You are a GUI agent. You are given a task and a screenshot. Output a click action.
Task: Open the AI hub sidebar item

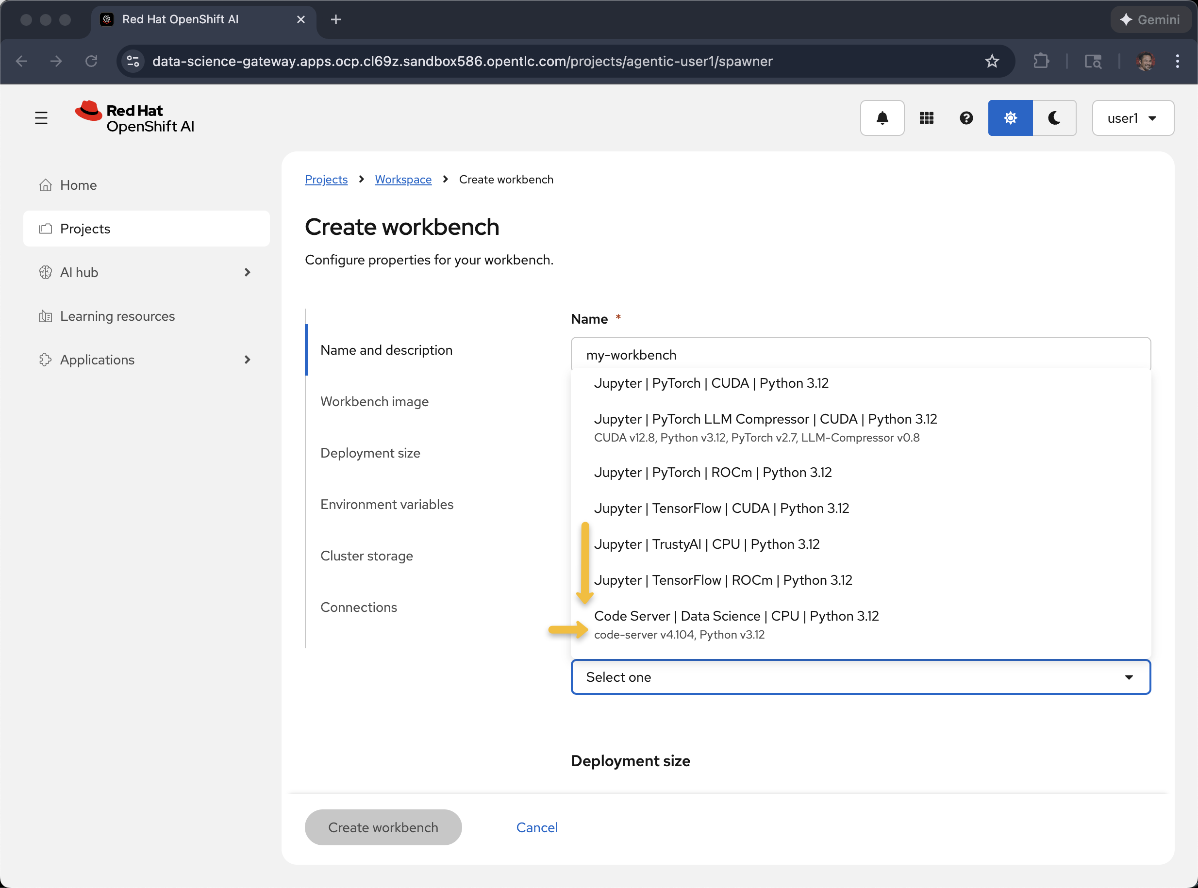point(80,272)
